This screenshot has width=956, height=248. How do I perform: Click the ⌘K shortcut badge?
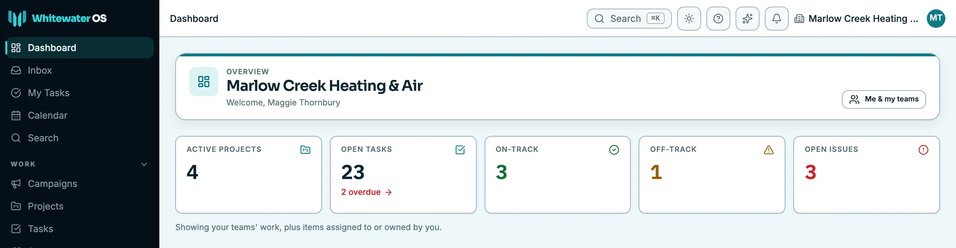[x=655, y=18]
